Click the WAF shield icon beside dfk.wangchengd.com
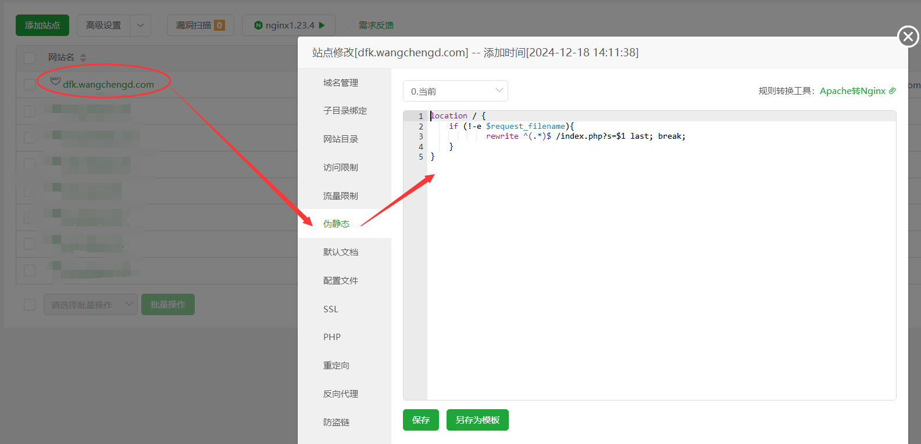This screenshot has height=444, width=921. [55, 81]
